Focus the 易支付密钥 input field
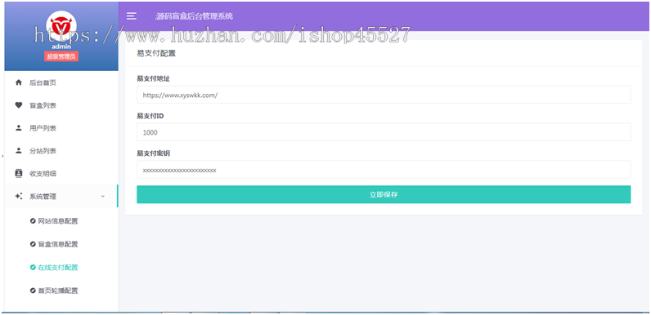This screenshot has height=315, width=651. coord(384,170)
